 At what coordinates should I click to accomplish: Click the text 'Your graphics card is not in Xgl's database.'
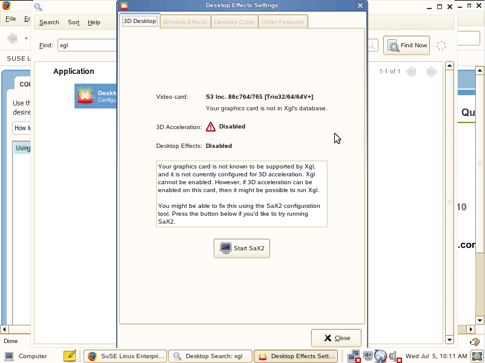[x=266, y=108]
